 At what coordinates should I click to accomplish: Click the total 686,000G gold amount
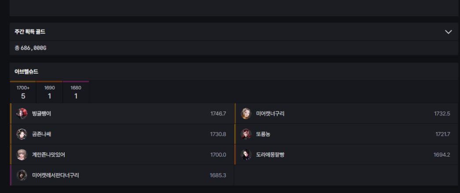(x=33, y=48)
